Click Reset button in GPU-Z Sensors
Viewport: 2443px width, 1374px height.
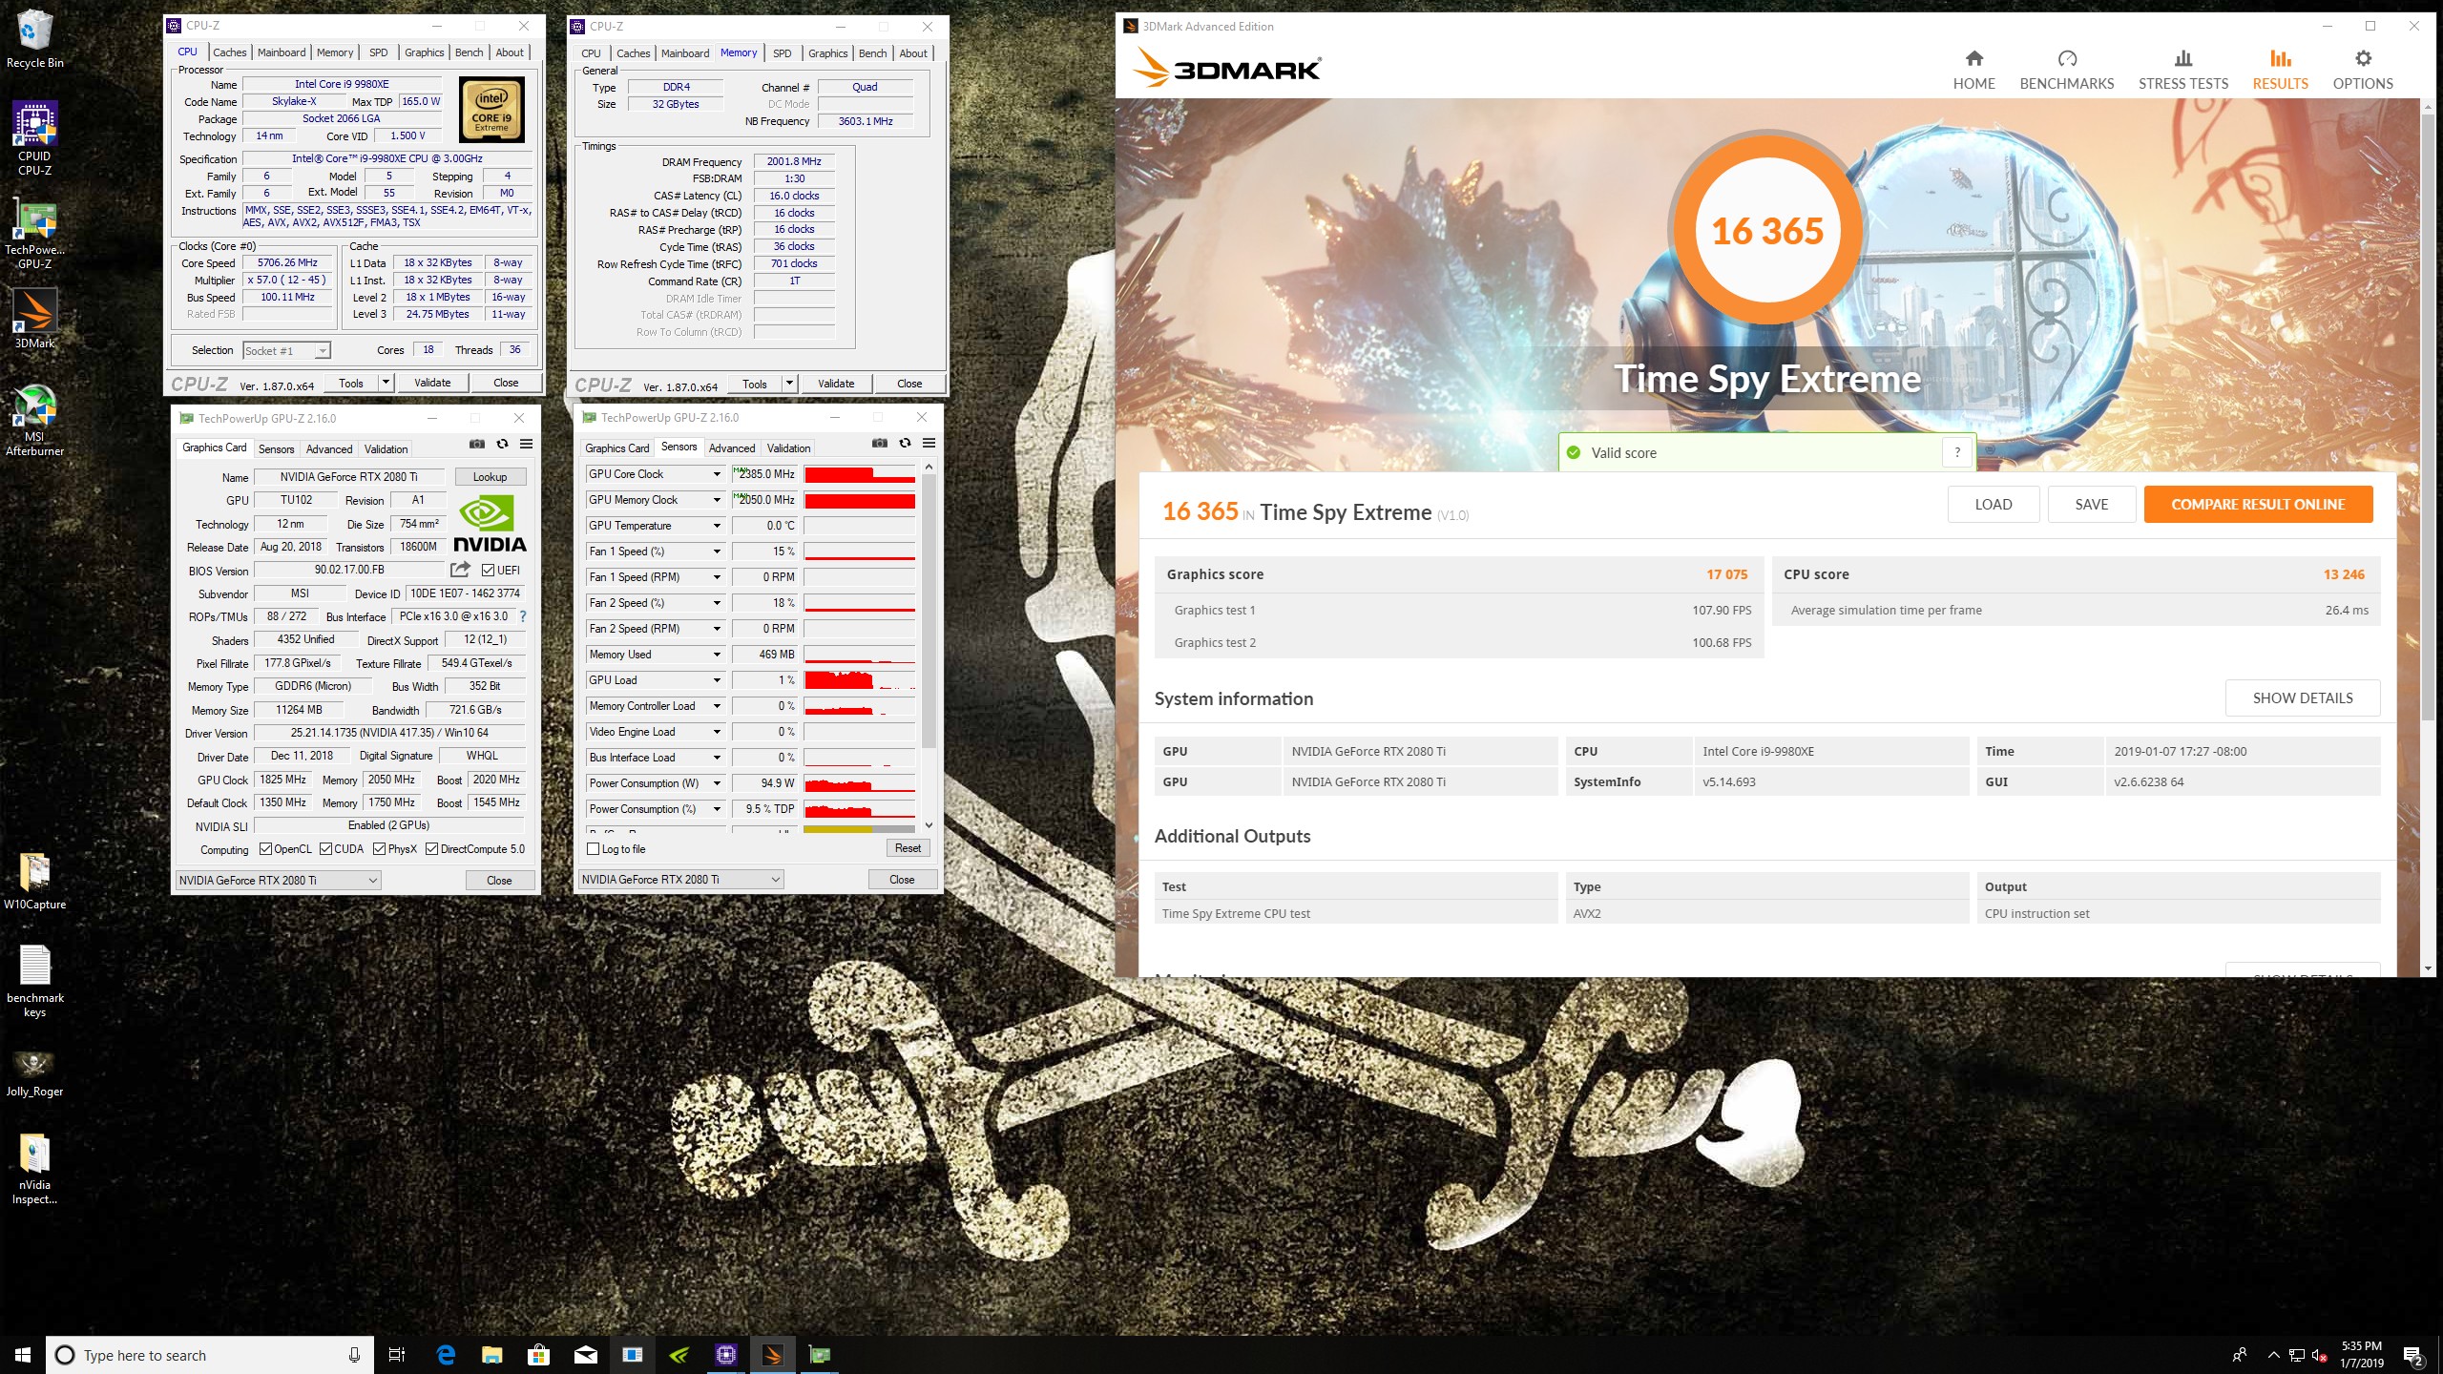pyautogui.click(x=908, y=847)
